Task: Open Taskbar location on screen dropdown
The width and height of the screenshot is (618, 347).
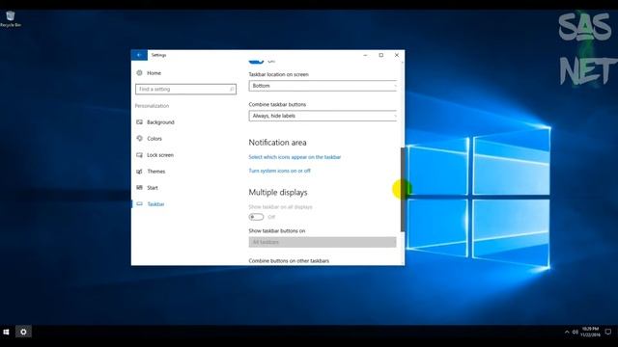Action: 323,86
